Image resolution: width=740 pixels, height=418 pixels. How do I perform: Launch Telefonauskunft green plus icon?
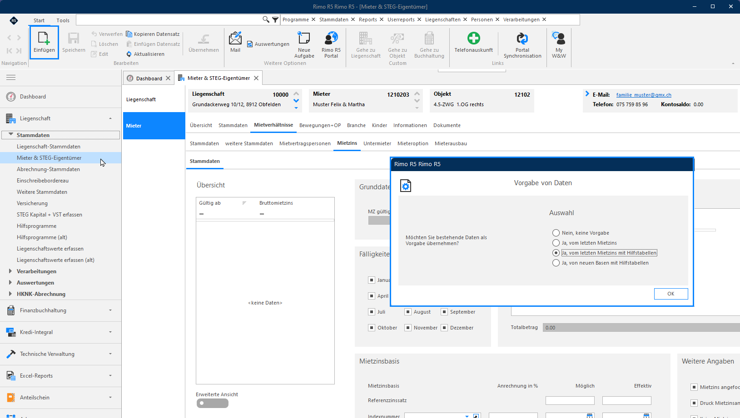tap(474, 38)
